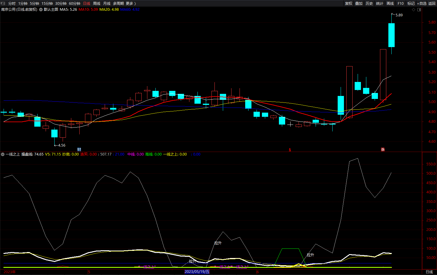Switch to the 周线 weekly period

[x=97, y=4]
